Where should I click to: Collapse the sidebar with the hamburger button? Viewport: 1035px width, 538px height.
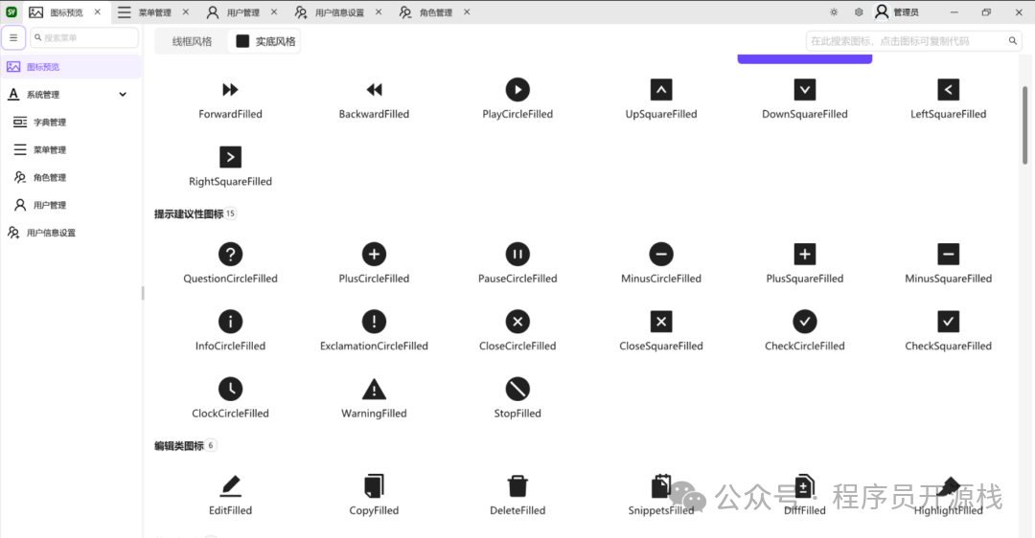[13, 38]
